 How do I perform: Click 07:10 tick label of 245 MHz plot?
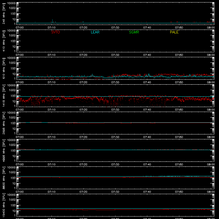[x=51, y=28]
